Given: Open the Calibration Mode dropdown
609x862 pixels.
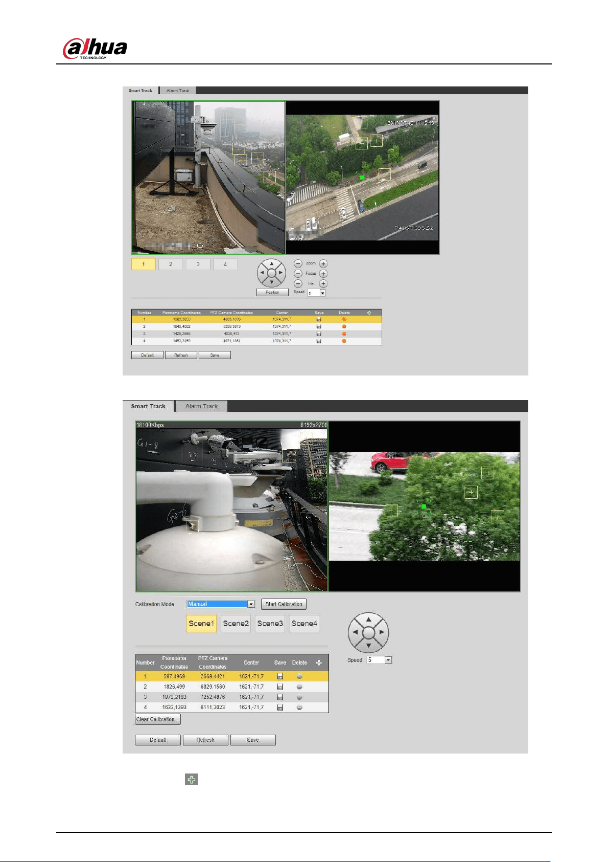Looking at the screenshot, I should point(221,604).
